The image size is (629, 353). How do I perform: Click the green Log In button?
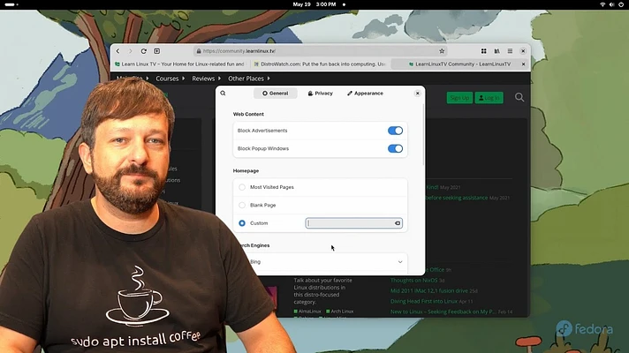point(489,98)
